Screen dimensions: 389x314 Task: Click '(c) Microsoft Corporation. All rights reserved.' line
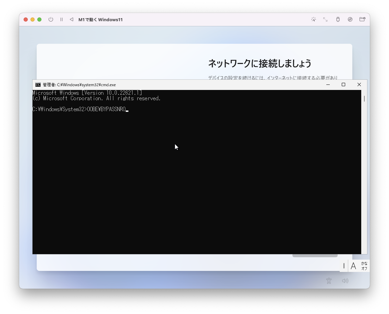(x=97, y=99)
